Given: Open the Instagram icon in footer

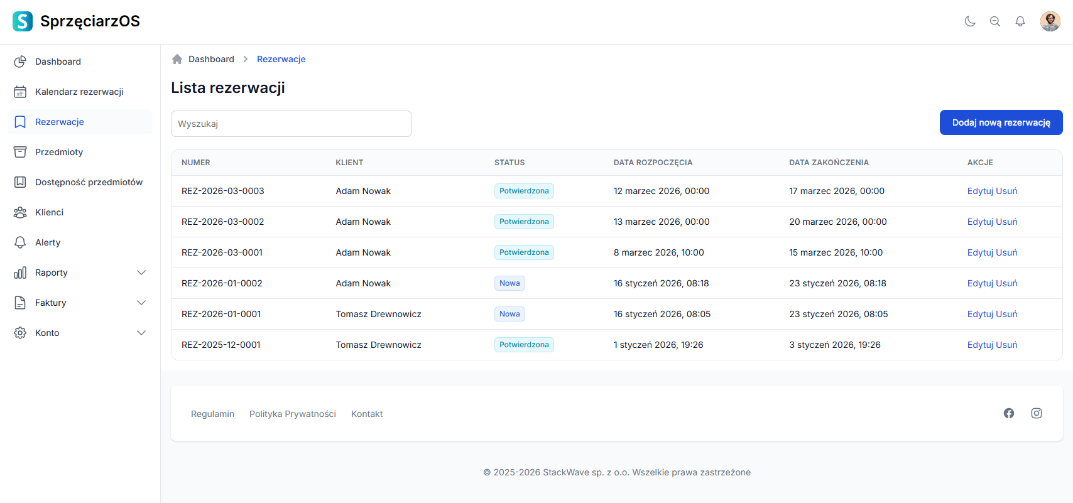Looking at the screenshot, I should click(x=1037, y=413).
